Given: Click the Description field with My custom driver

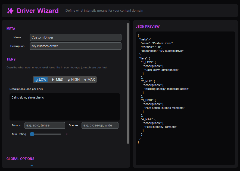Looking at the screenshot, I should 75,46.
